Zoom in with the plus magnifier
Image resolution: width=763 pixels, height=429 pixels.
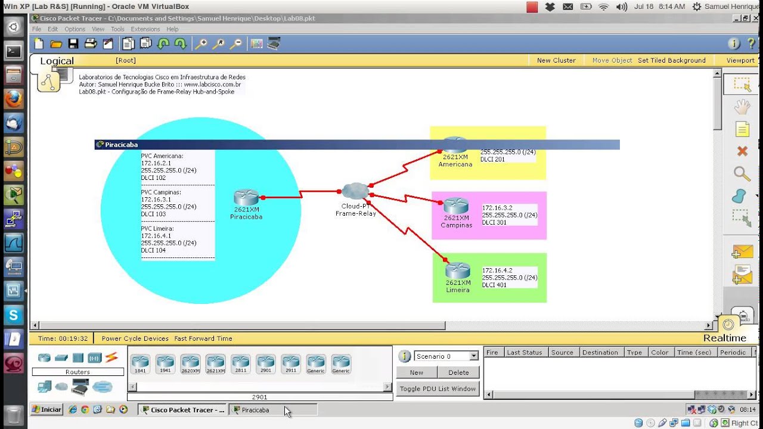click(201, 43)
